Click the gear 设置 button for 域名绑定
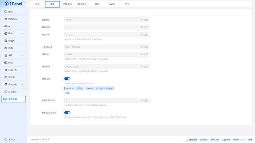This screenshot has width=255, height=143. [144, 67]
